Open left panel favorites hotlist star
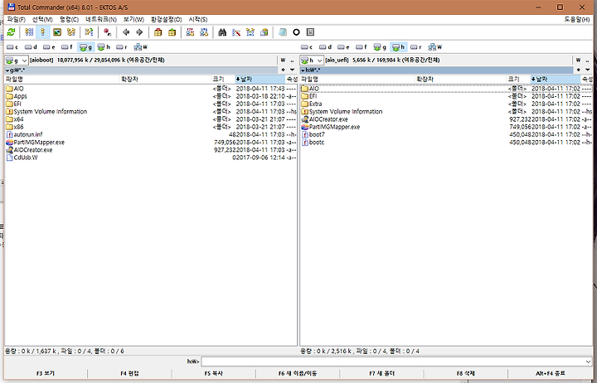The image size is (597, 383). (283, 70)
